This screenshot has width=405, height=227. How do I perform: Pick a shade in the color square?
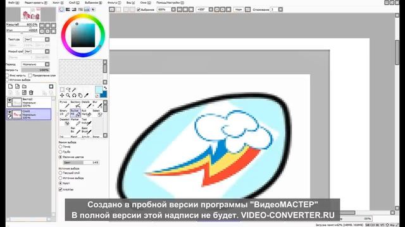click(83, 35)
